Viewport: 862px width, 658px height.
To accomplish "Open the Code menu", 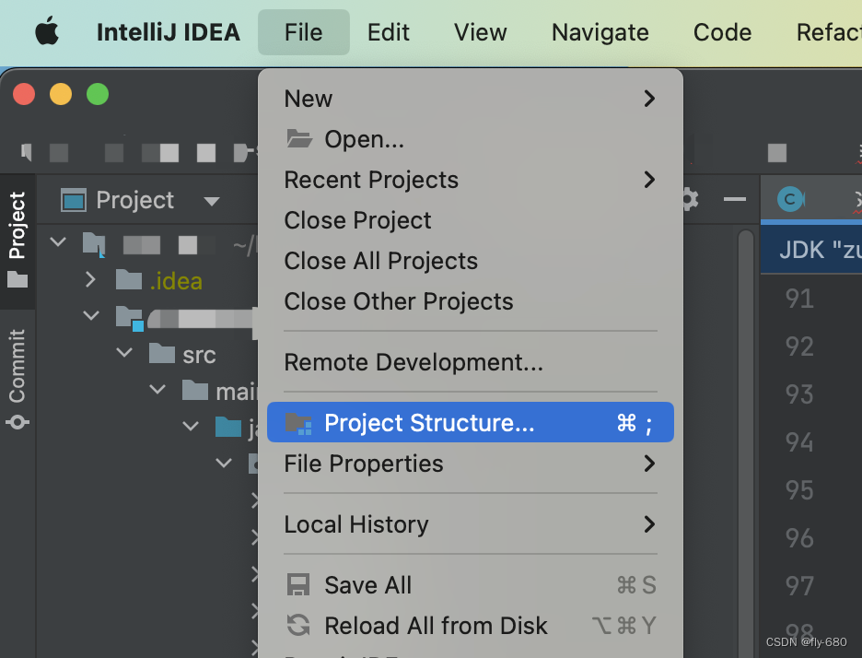I will (722, 32).
